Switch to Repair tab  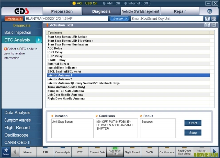180,11
